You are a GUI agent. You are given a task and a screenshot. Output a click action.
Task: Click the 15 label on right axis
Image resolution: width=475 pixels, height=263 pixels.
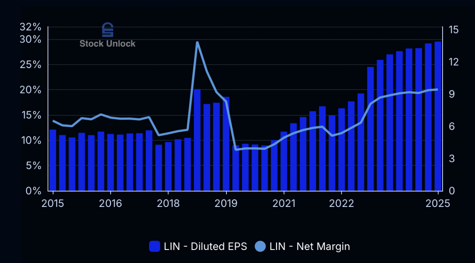tap(453, 30)
